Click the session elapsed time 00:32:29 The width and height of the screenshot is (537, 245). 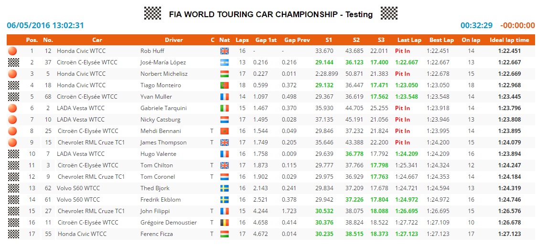[x=476, y=26]
